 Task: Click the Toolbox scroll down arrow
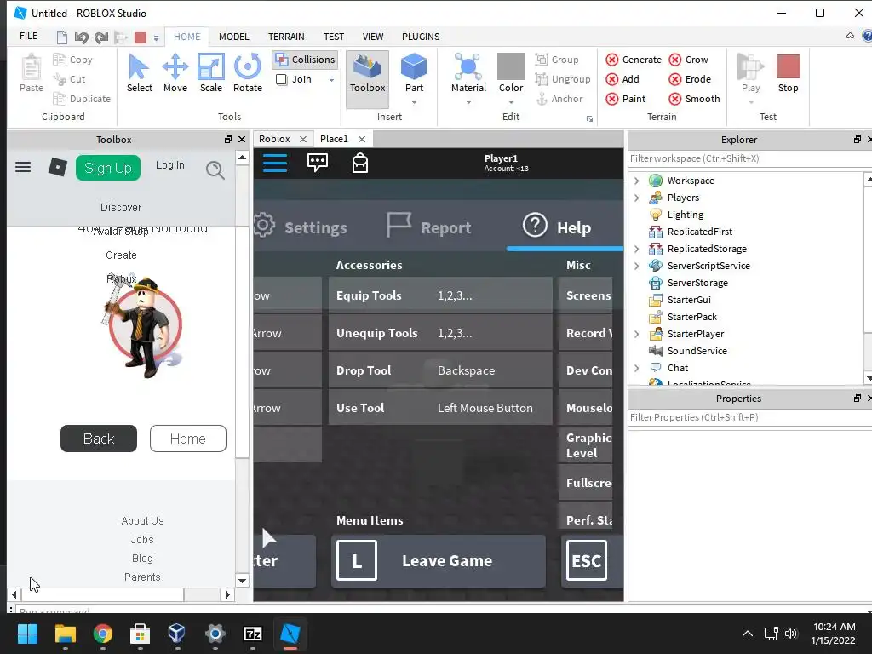click(242, 581)
